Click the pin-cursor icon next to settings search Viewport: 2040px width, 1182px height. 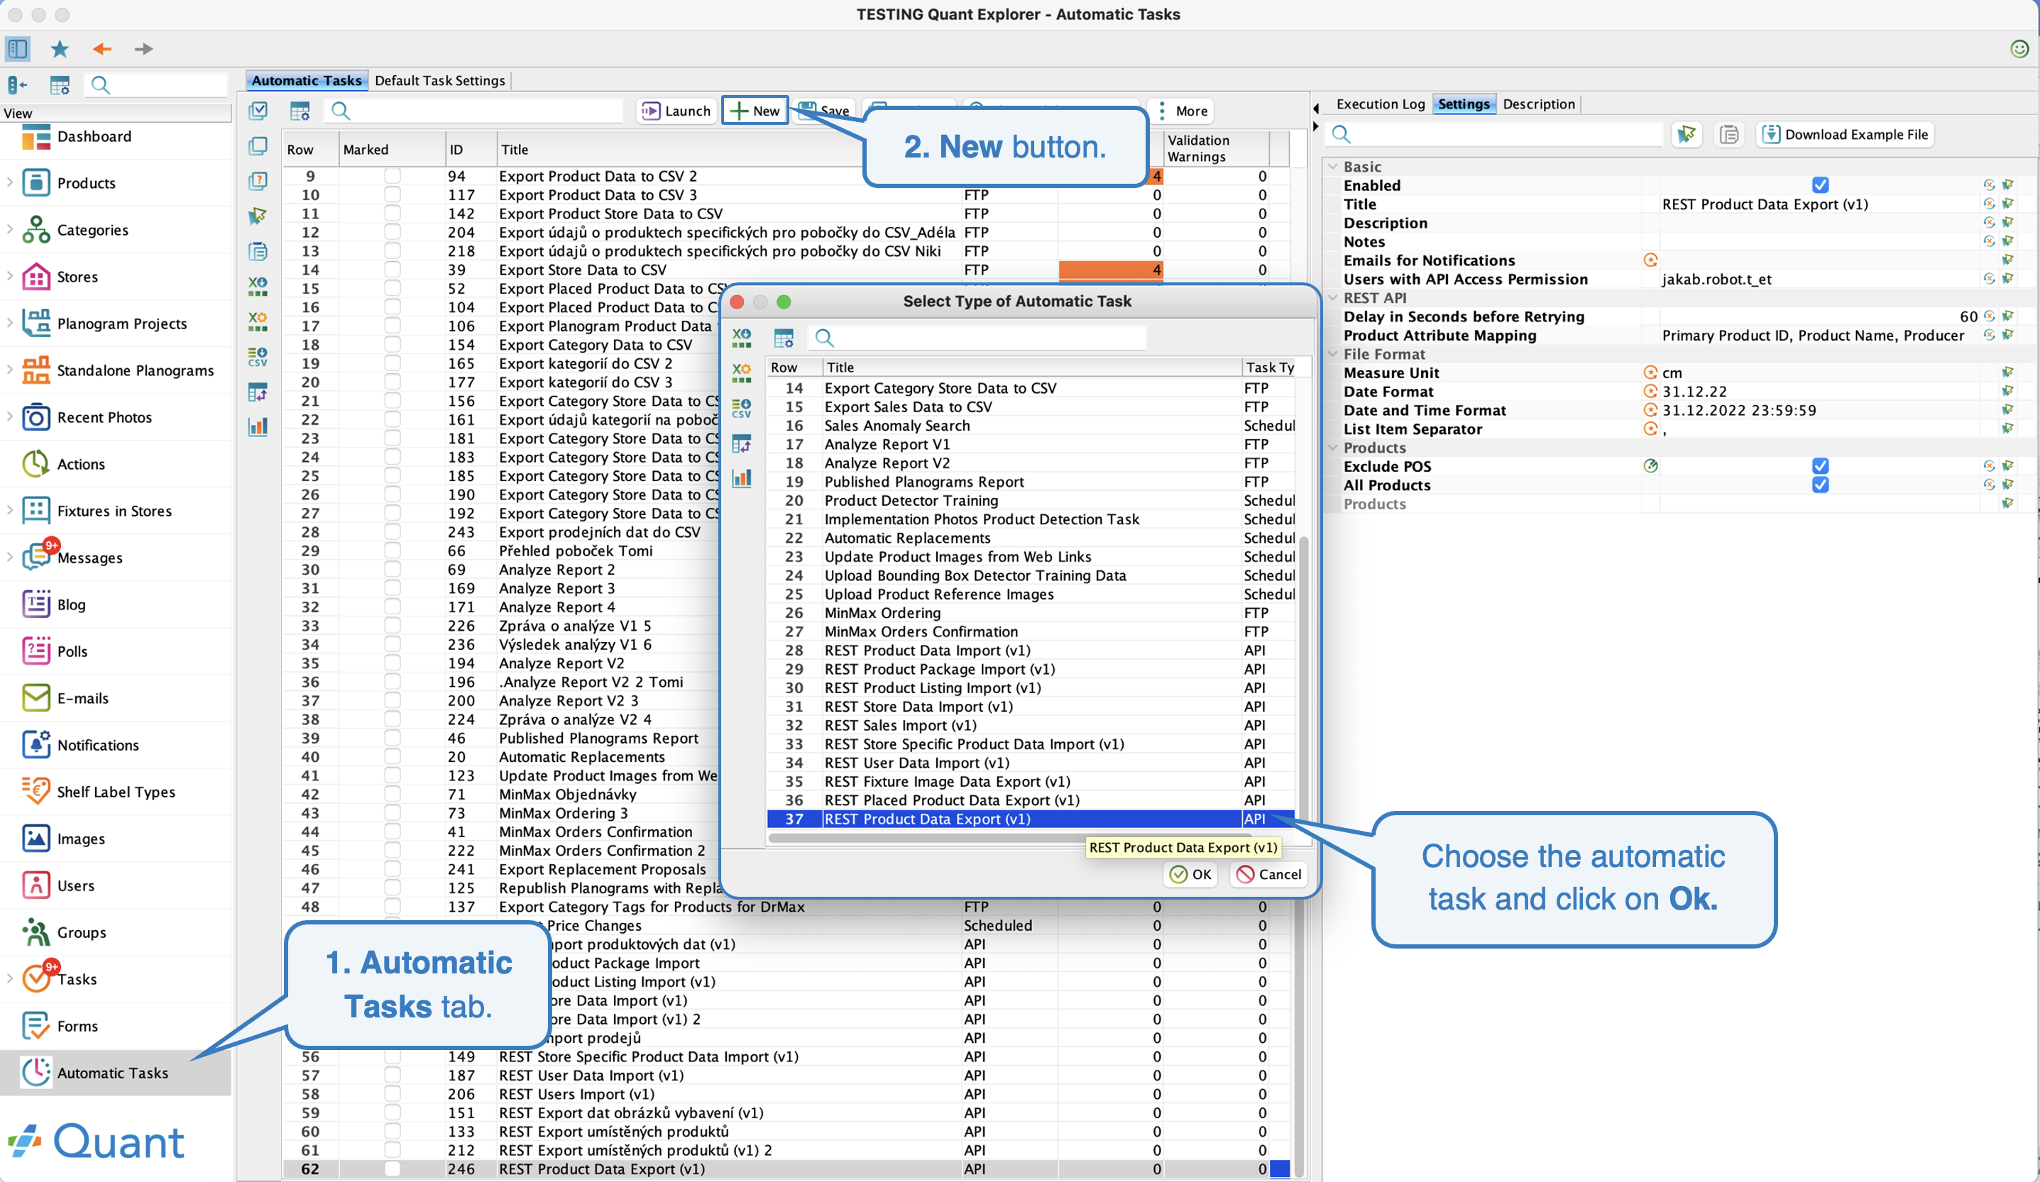tap(1687, 134)
